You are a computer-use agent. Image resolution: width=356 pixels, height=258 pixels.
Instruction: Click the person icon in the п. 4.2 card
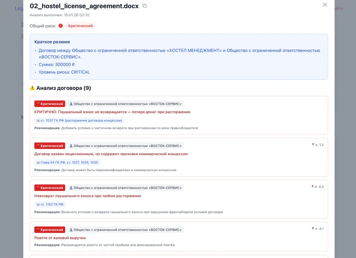71,188
